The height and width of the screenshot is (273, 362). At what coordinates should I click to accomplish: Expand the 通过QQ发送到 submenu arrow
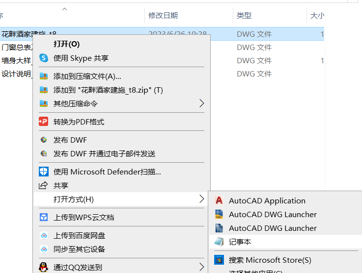point(201,267)
